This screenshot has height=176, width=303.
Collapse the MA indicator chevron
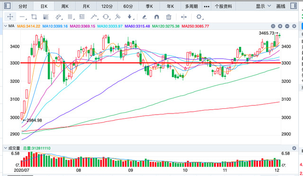(6, 26)
